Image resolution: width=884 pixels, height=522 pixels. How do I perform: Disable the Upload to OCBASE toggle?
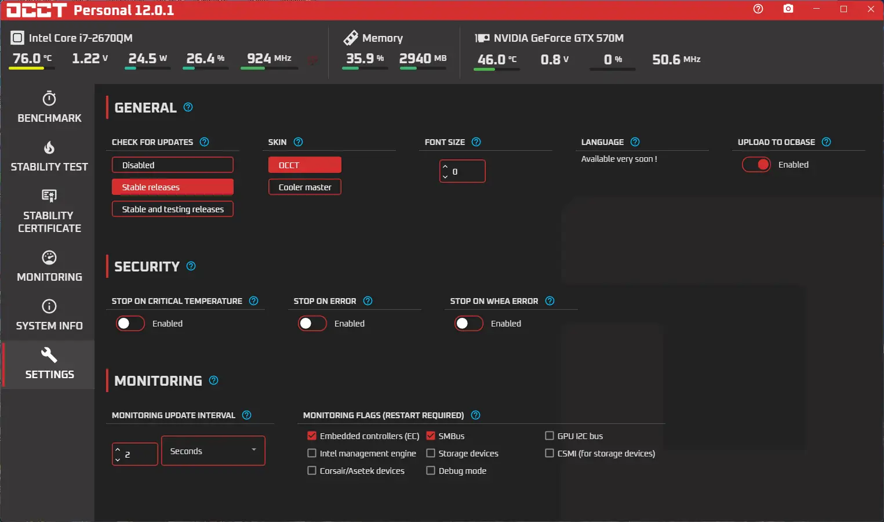[x=756, y=165]
